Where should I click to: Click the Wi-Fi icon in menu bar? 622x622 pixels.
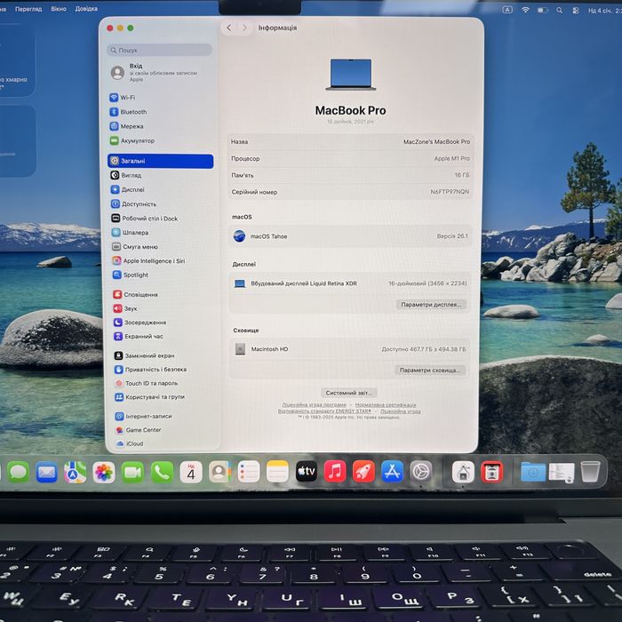coord(525,10)
